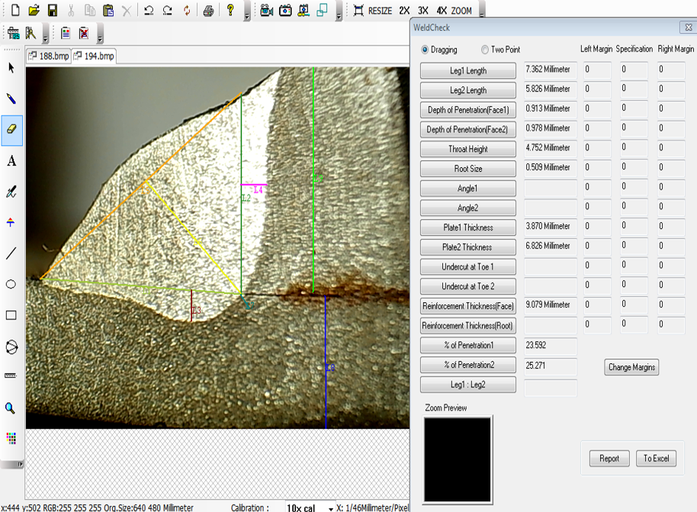Export measurements with To Excel button
Image resolution: width=697 pixels, height=512 pixels.
tap(656, 458)
